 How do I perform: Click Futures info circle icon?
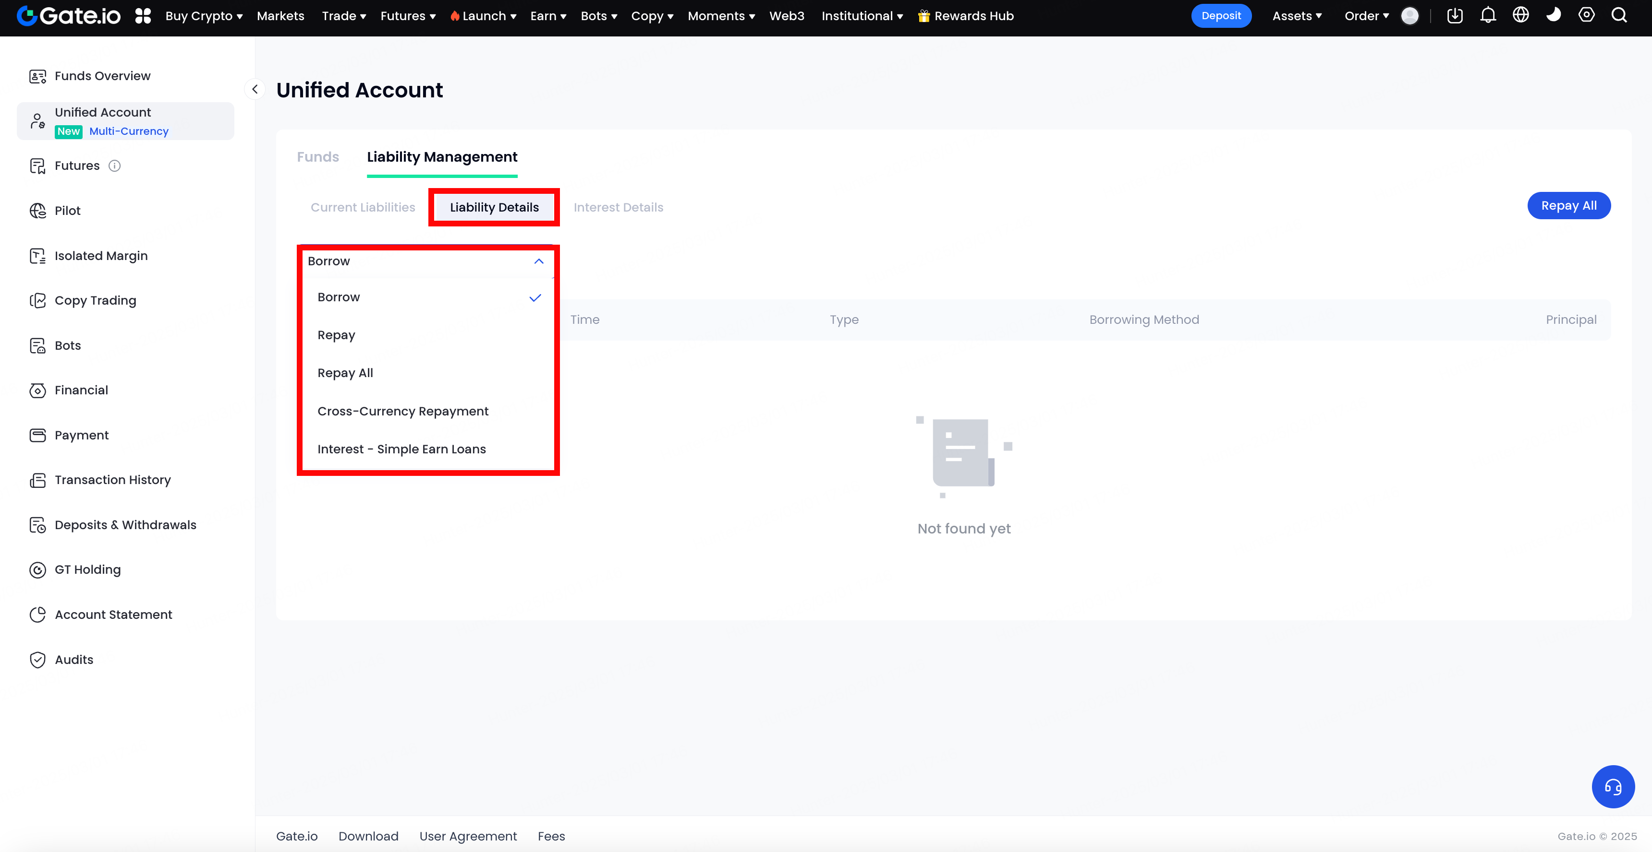pyautogui.click(x=115, y=166)
